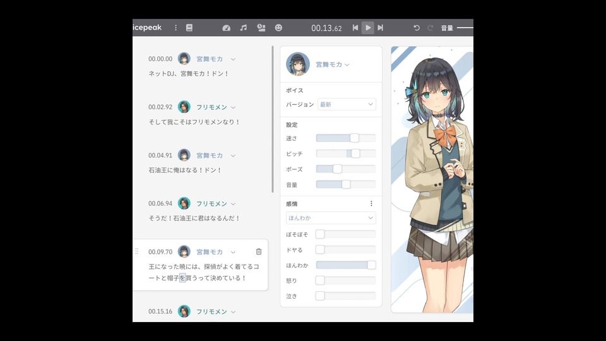The height and width of the screenshot is (341, 606).
Task: Click avatar of the 00.15.16 line
Action: click(x=184, y=311)
